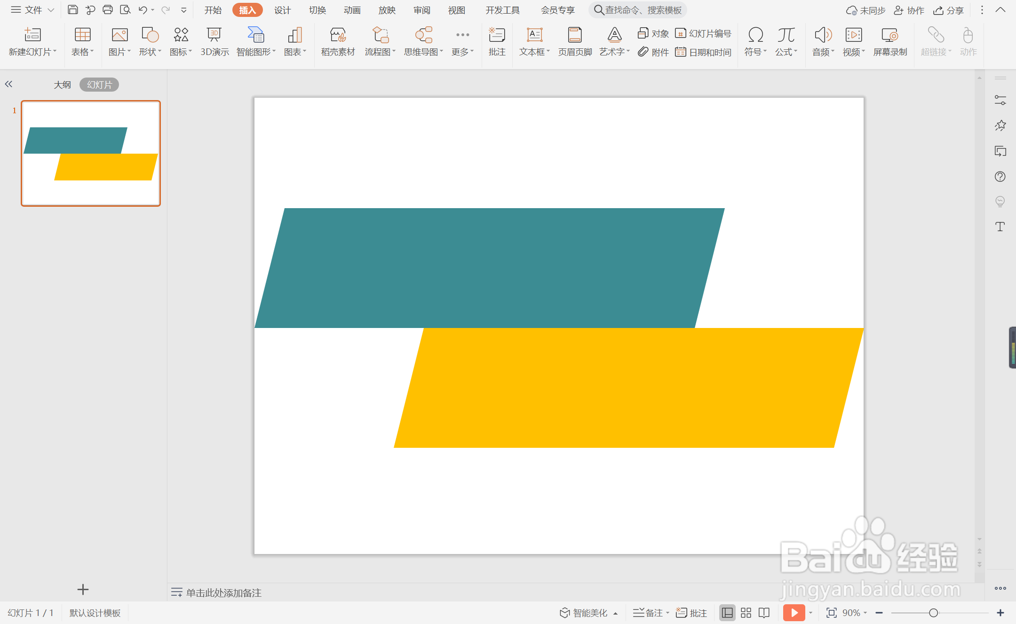Click the zoom slider handle

[x=934, y=613]
